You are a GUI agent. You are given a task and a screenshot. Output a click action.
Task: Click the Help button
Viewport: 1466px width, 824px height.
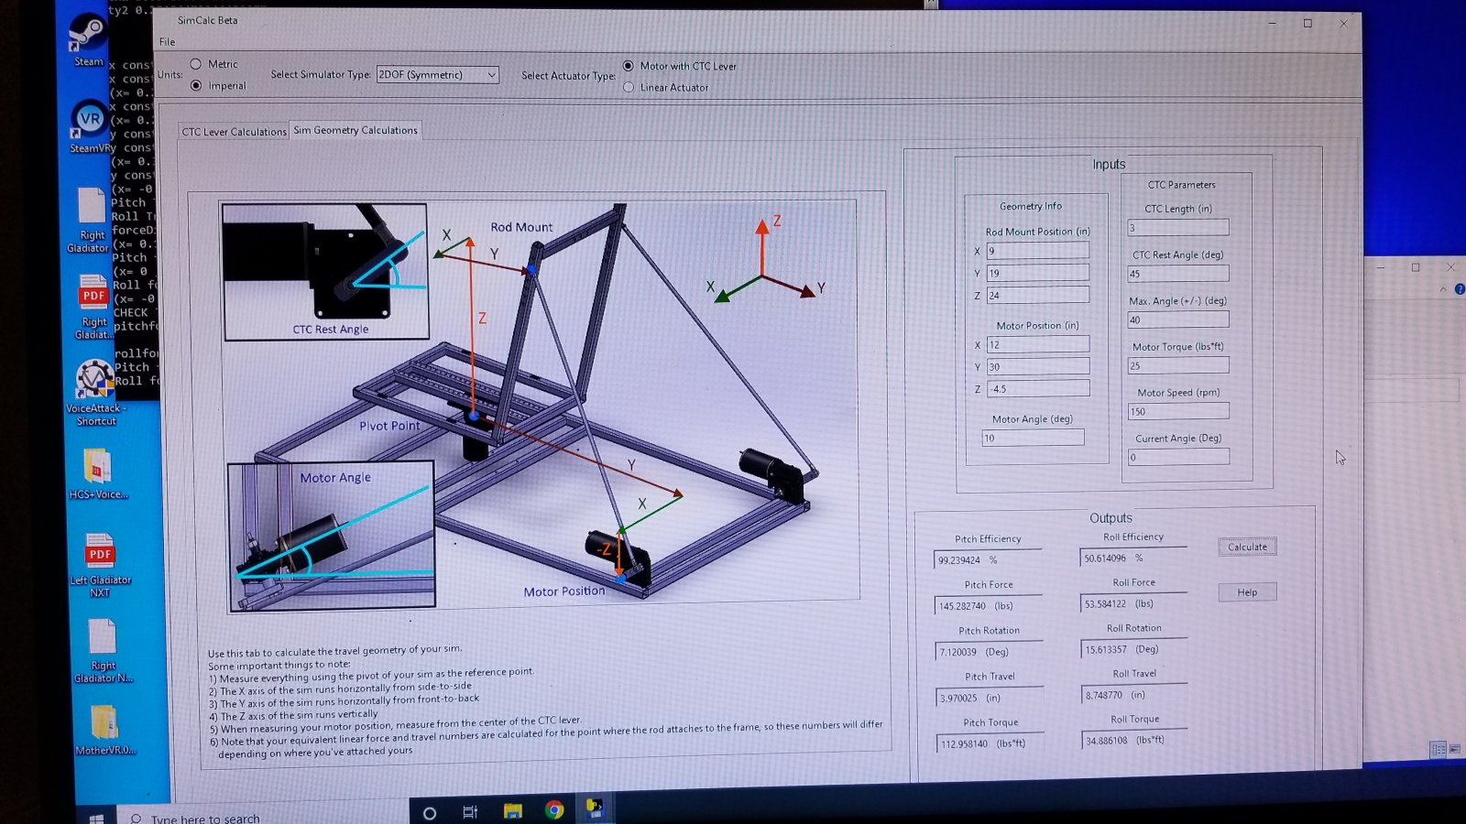tap(1247, 592)
